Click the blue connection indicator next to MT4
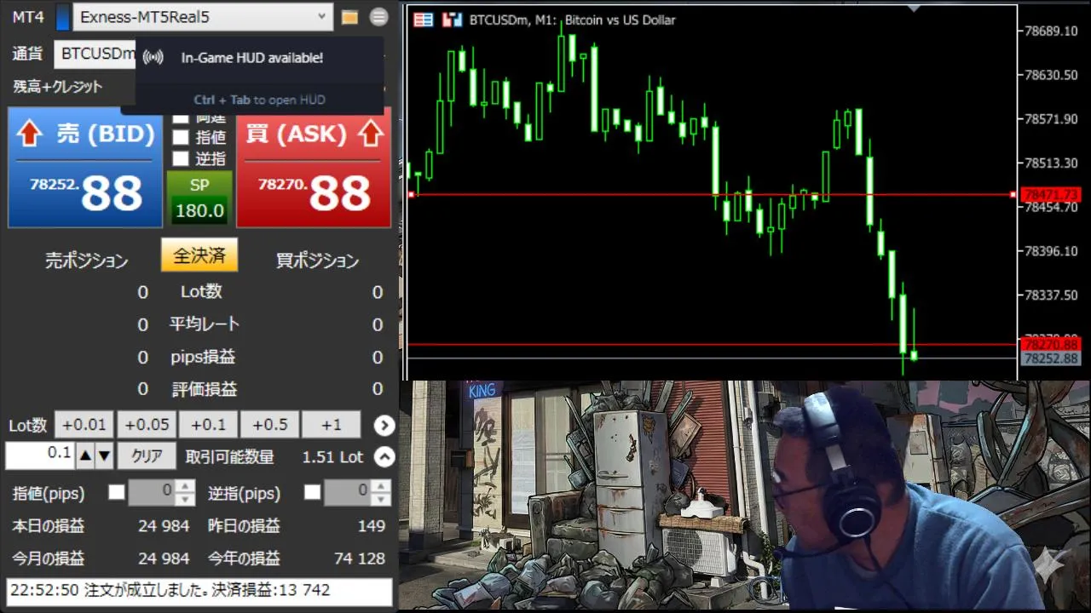This screenshot has width=1091, height=613. click(x=63, y=17)
